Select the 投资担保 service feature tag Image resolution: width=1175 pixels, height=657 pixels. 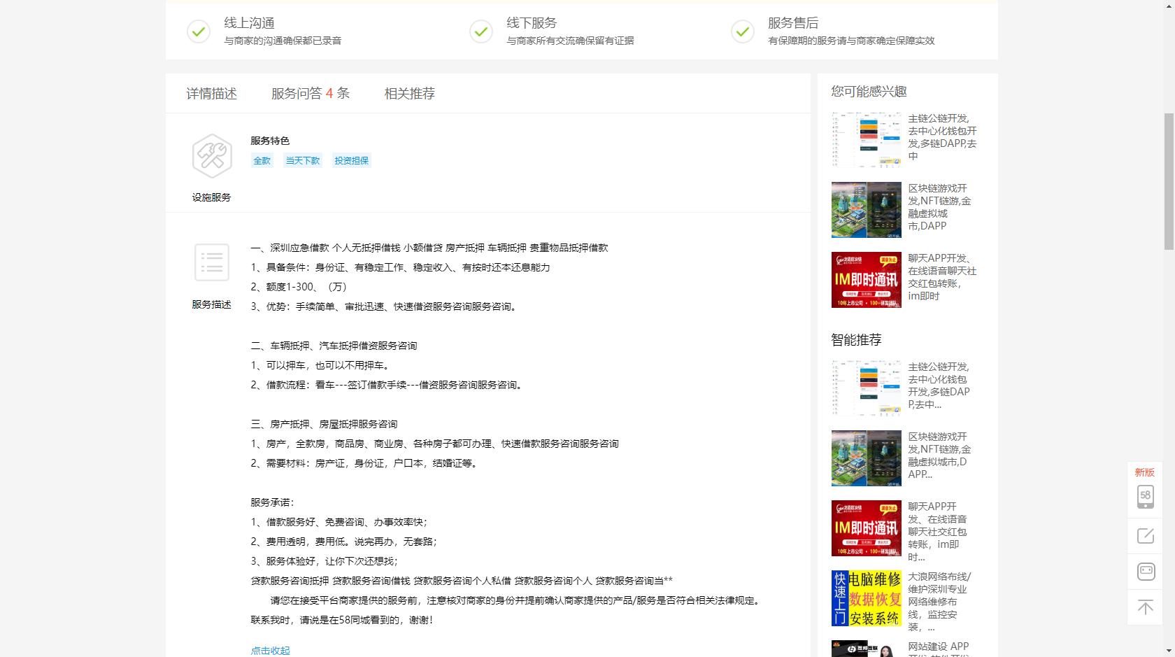click(x=351, y=160)
